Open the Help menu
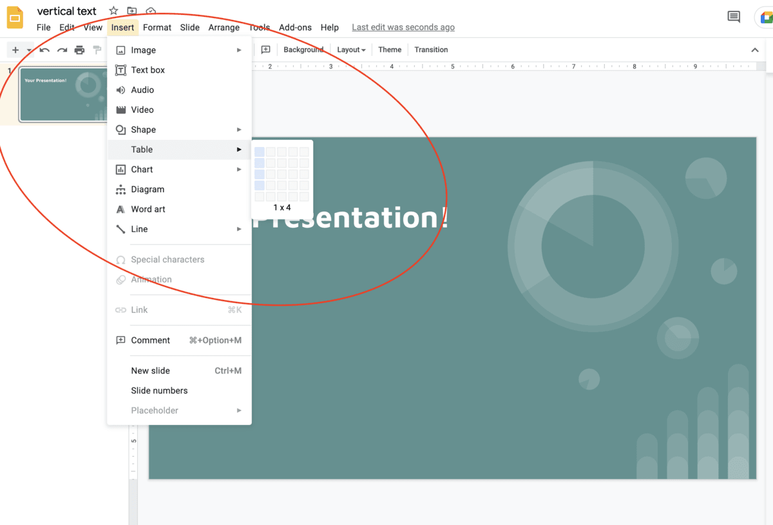Viewport: 773px width, 525px height. tap(330, 28)
